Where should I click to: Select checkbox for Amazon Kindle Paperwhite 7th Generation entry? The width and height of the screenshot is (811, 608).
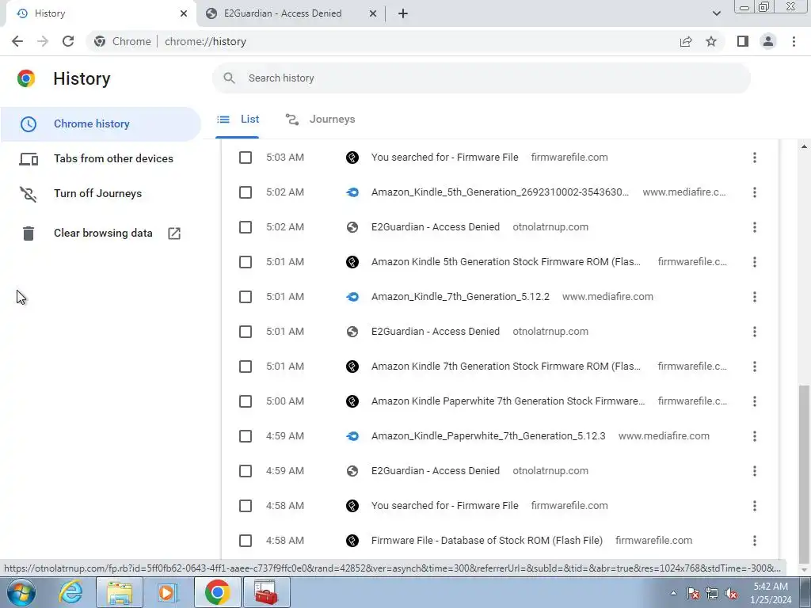(x=246, y=401)
